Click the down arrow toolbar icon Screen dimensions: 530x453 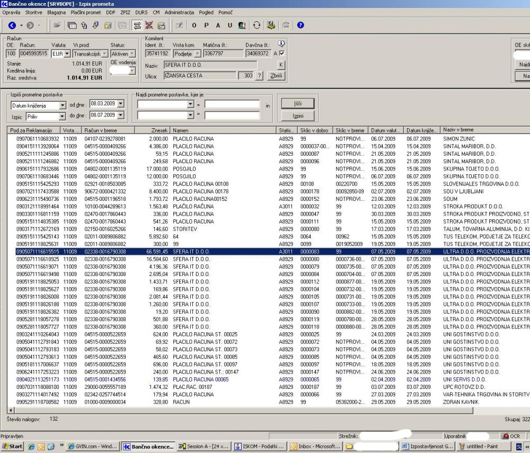tap(95, 25)
